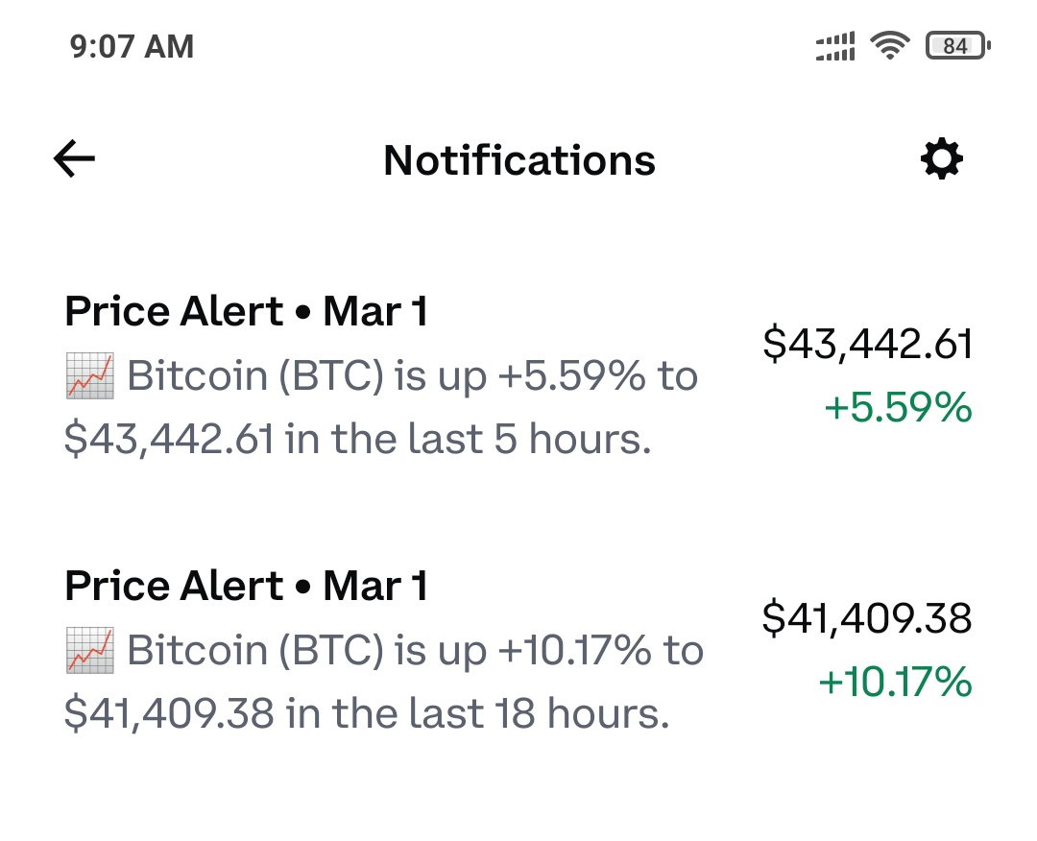Tap 'Bitcoin (BTC) is up +10.17% to' text
The width and height of the screenshot is (1037, 841).
tap(416, 651)
